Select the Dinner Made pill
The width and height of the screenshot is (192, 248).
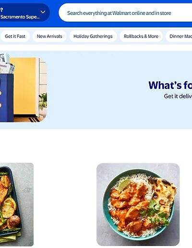click(x=179, y=36)
